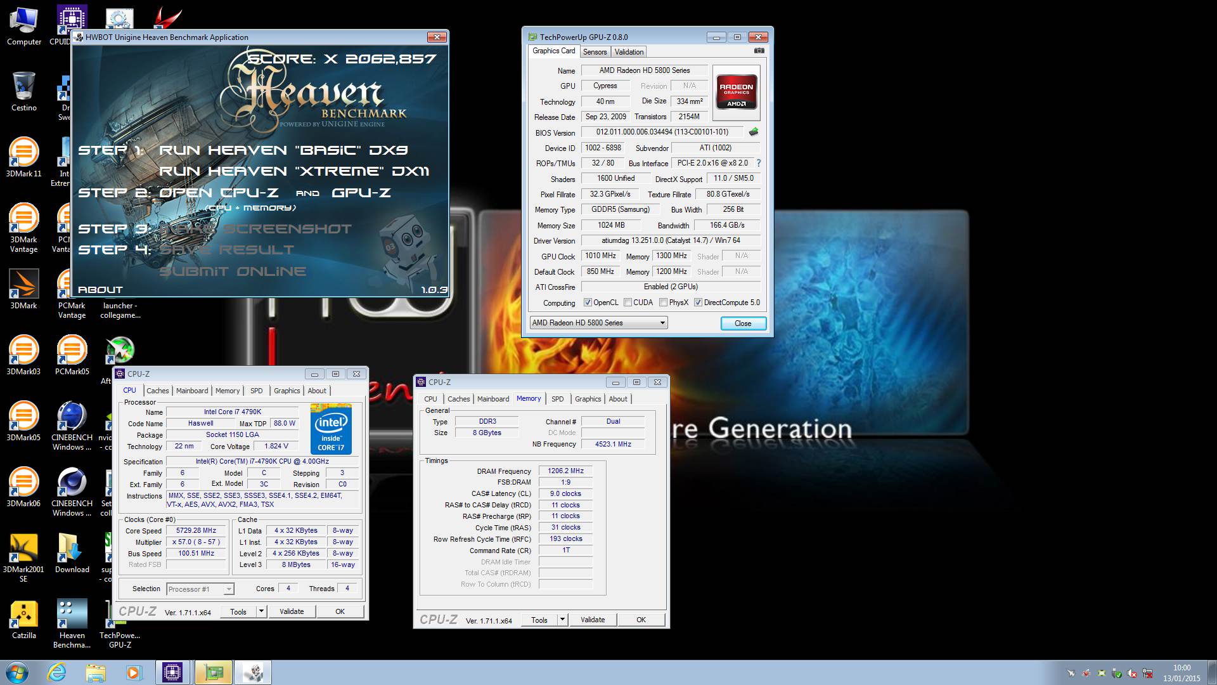This screenshot has width=1217, height=685.
Task: Toggle the OpenCL checkbox in GPU-Z
Action: point(588,303)
